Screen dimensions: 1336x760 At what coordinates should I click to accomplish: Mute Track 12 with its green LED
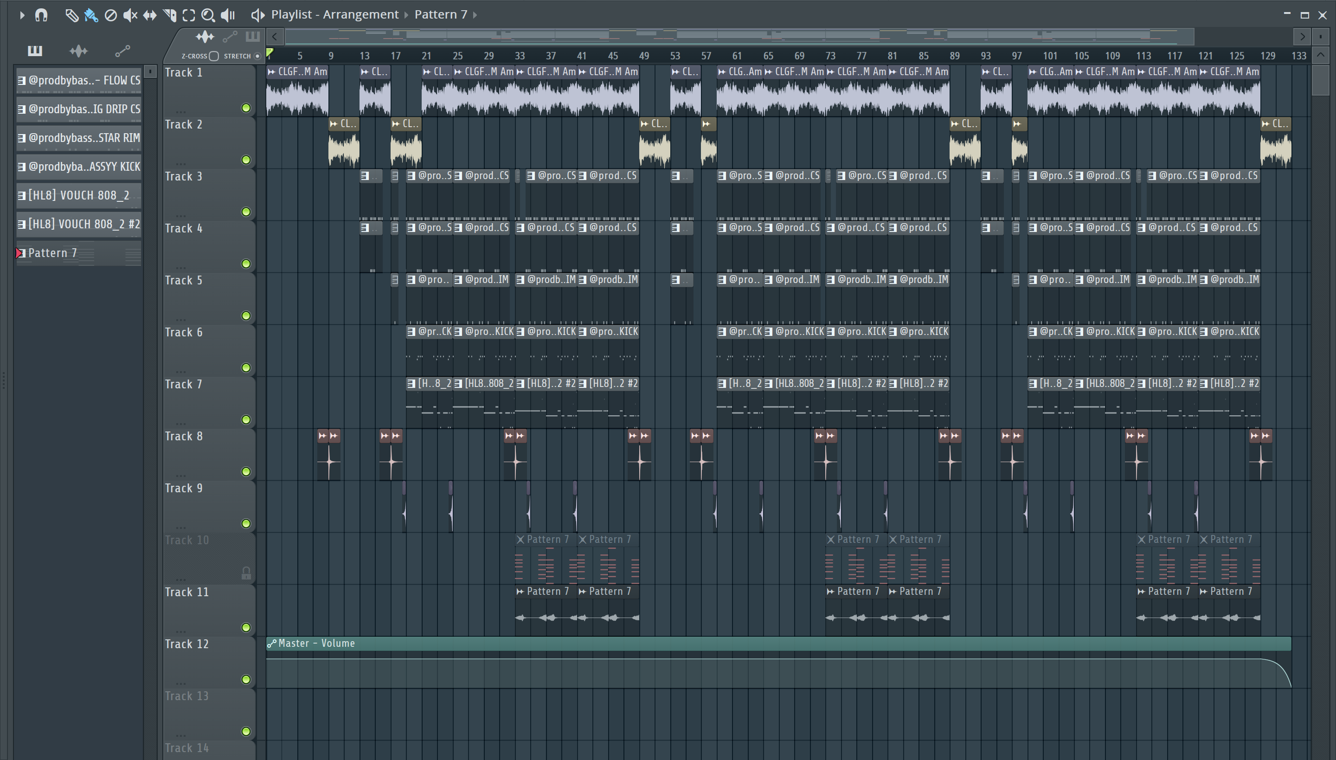[246, 680]
